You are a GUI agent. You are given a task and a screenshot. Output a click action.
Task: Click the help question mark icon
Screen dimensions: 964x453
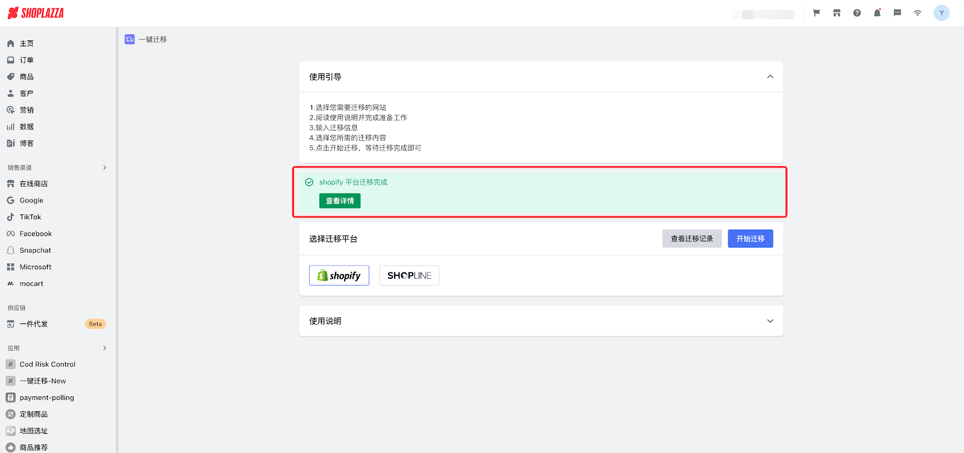pyautogui.click(x=857, y=13)
